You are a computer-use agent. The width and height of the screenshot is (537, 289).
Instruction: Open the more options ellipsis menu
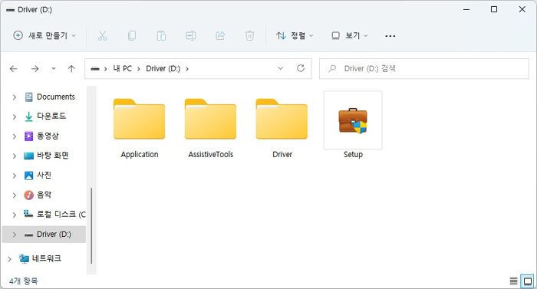pyautogui.click(x=390, y=35)
